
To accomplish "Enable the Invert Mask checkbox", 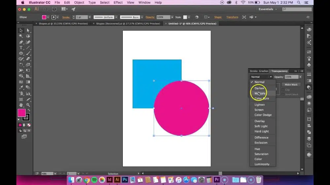I will click(283, 94).
